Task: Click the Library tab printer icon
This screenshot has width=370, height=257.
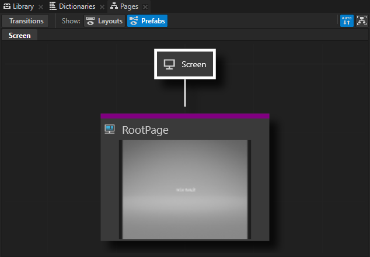Action: (x=6, y=6)
